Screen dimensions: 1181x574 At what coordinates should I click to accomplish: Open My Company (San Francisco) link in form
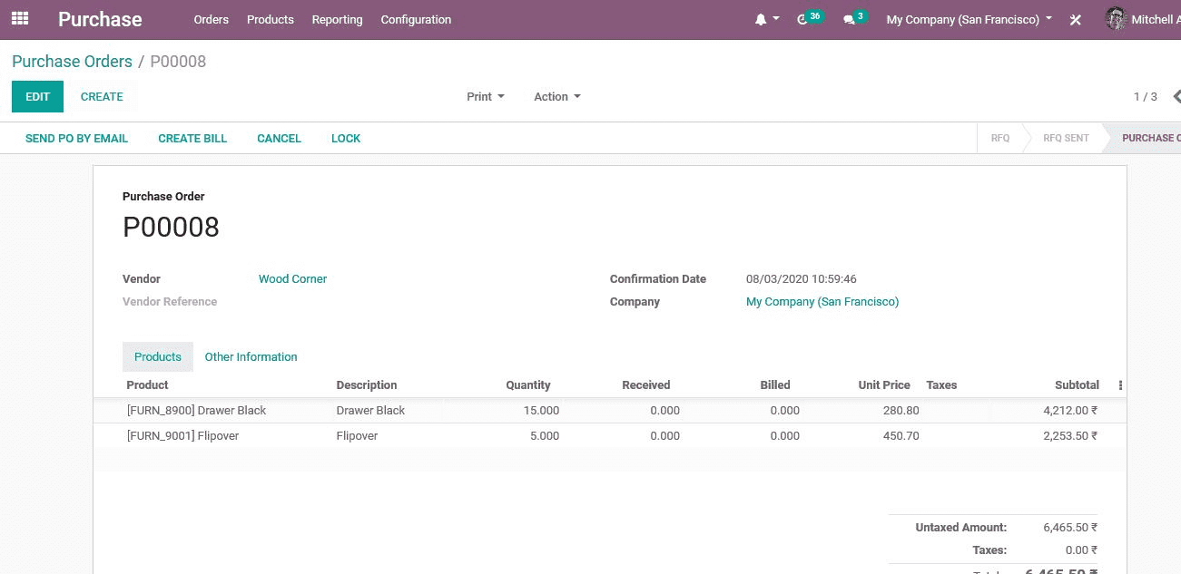tap(822, 302)
